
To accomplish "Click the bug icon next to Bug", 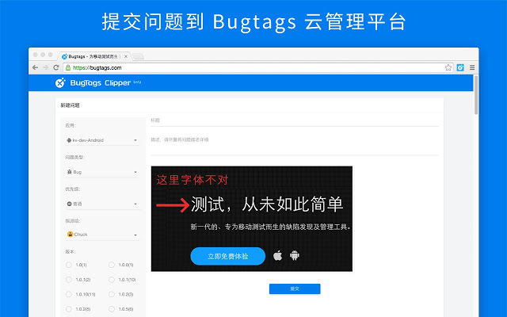I will coord(69,172).
